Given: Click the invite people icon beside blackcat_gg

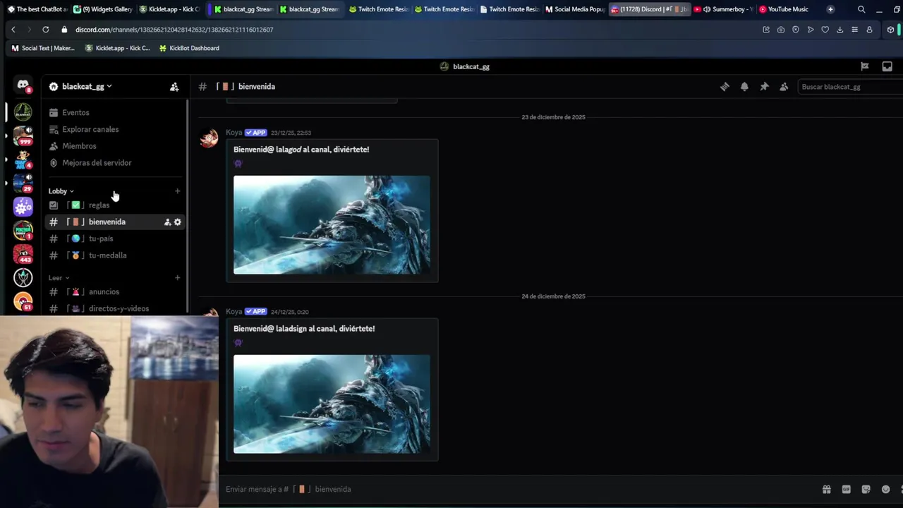Looking at the screenshot, I should coord(174,87).
